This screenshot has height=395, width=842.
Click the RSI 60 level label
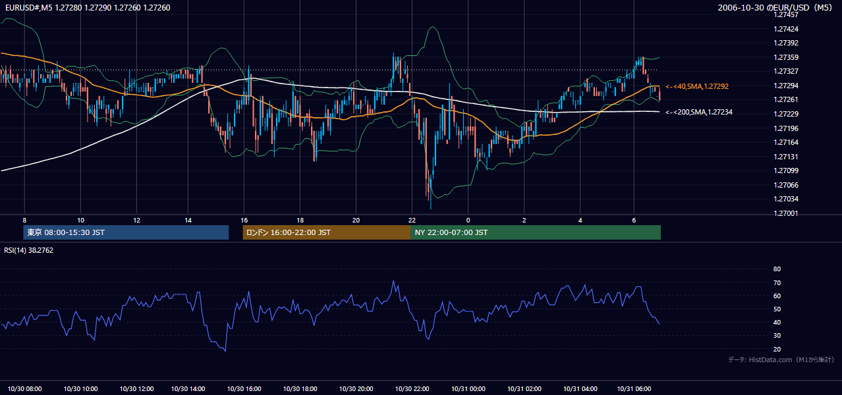click(777, 296)
